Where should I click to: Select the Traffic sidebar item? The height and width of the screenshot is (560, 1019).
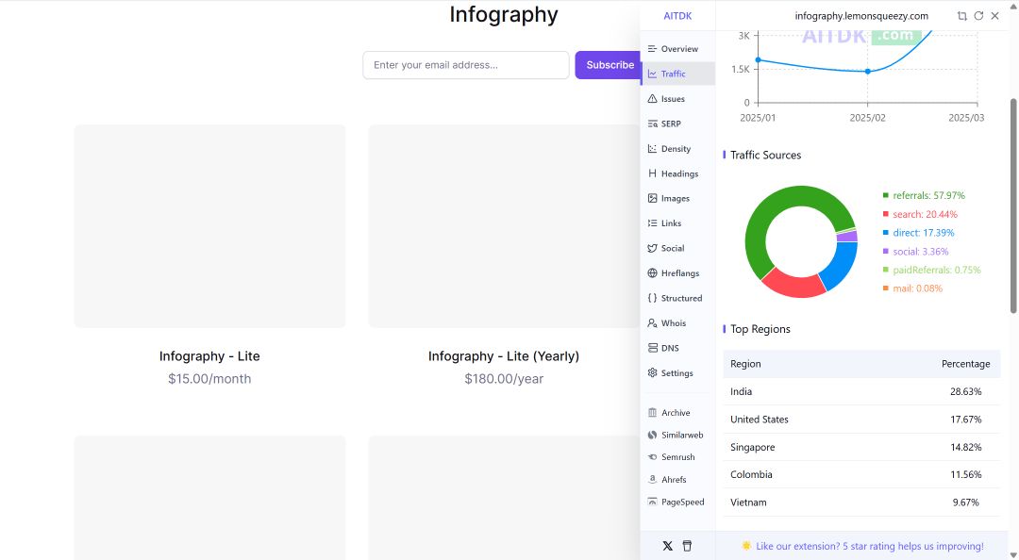coord(677,74)
